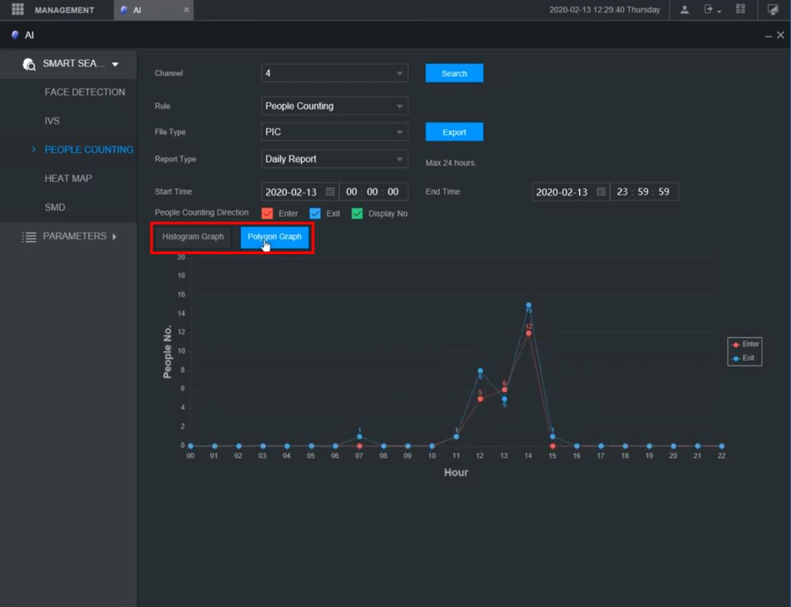
Task: Close the AI tab with the X icon
Action: click(x=186, y=10)
